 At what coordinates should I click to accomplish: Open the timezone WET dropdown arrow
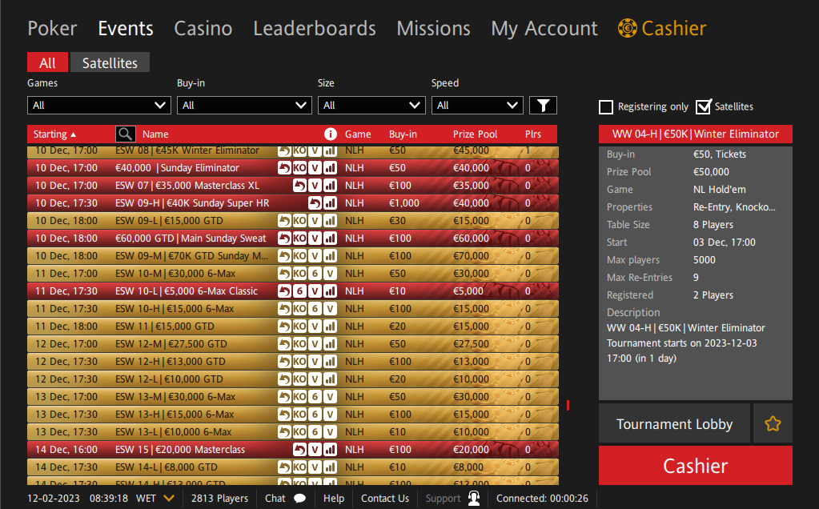pos(169,499)
